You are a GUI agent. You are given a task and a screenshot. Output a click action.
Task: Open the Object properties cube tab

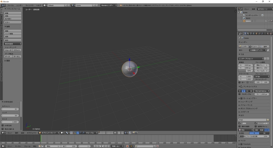(256, 33)
